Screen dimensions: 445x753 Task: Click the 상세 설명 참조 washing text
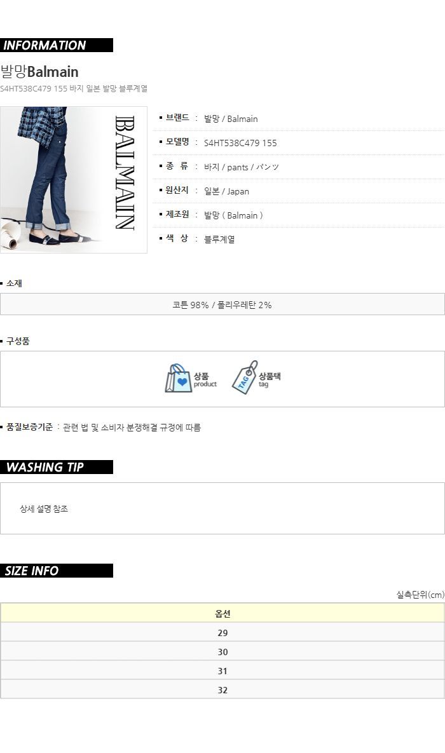click(44, 508)
